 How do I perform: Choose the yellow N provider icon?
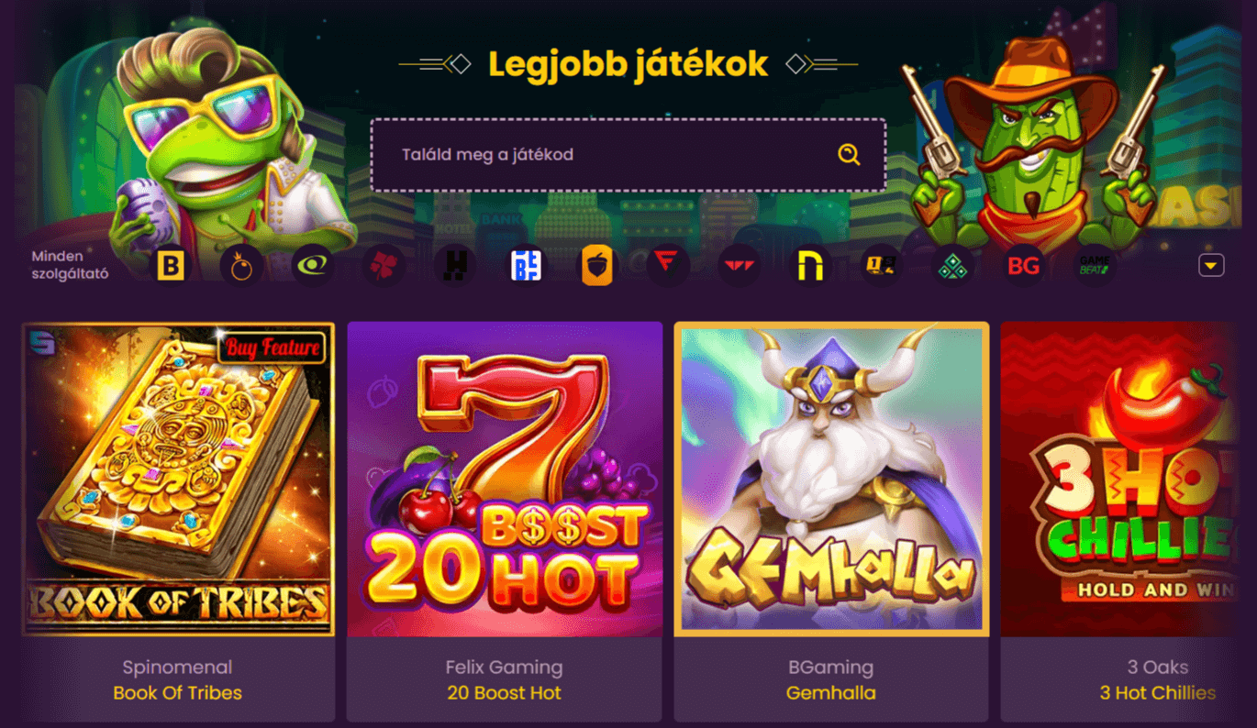point(810,266)
